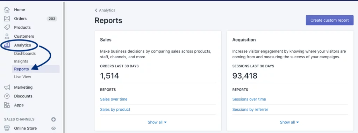Screen dimensions: 358x133
Task: Click the sidebar vertical scrollbar
Action: tap(64, 67)
